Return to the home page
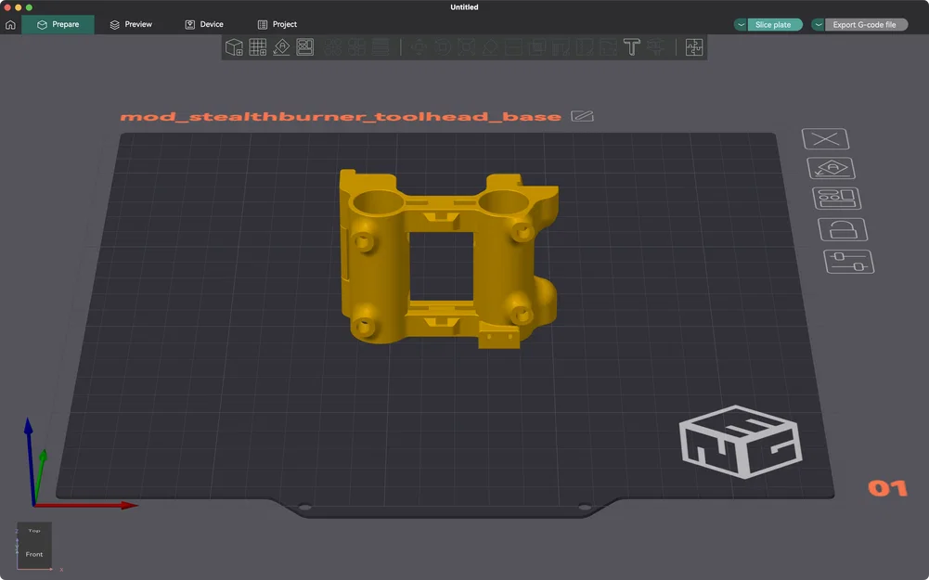 (x=9, y=24)
